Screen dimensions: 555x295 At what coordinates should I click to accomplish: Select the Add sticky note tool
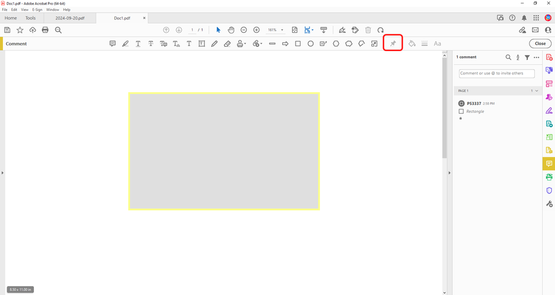[x=113, y=43]
